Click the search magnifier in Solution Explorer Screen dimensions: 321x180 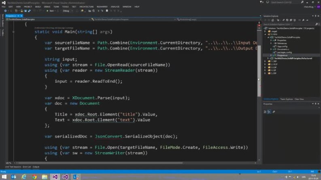[317, 24]
